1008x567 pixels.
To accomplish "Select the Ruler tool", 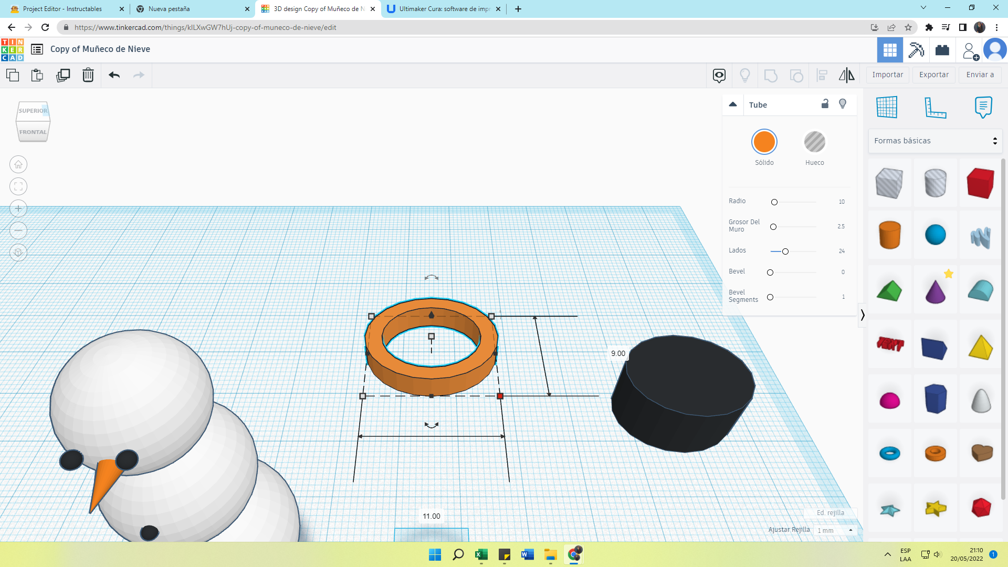I will click(x=935, y=107).
